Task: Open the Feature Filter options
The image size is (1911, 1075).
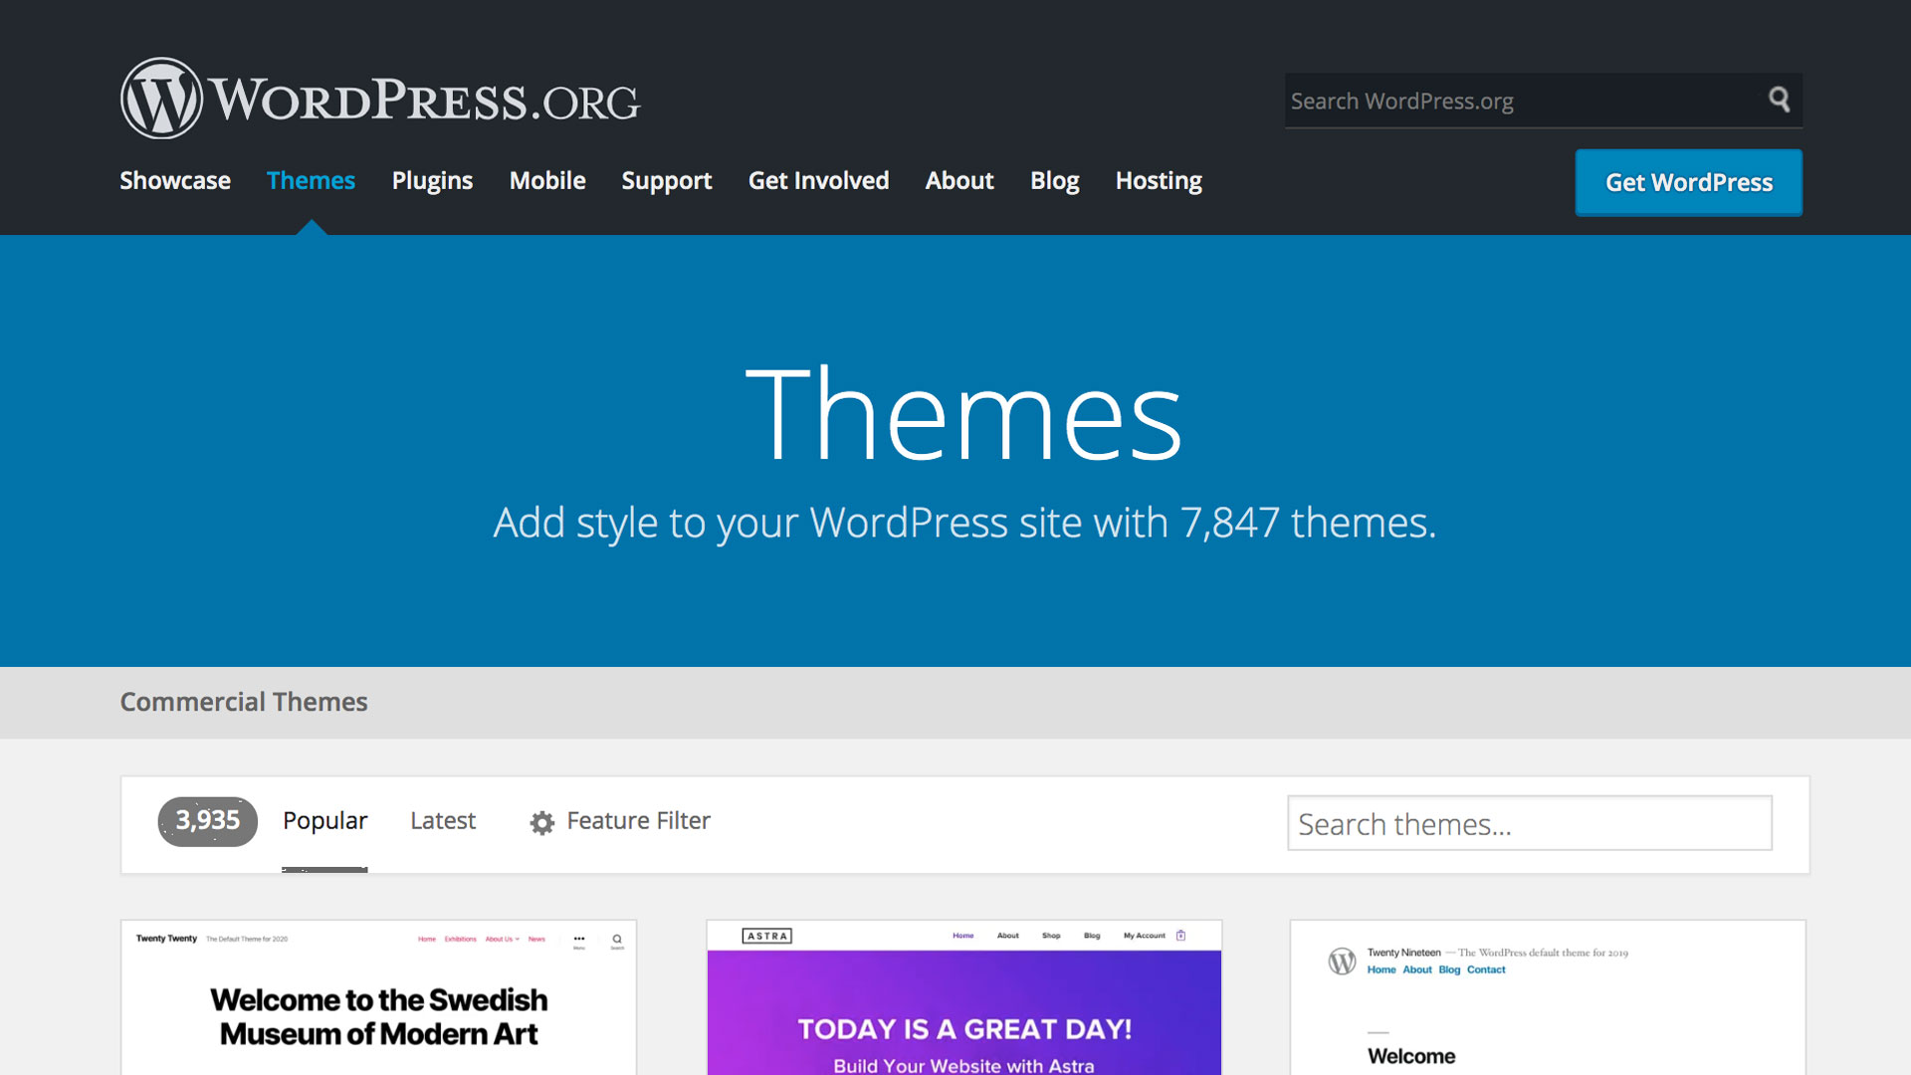Action: tap(620, 821)
